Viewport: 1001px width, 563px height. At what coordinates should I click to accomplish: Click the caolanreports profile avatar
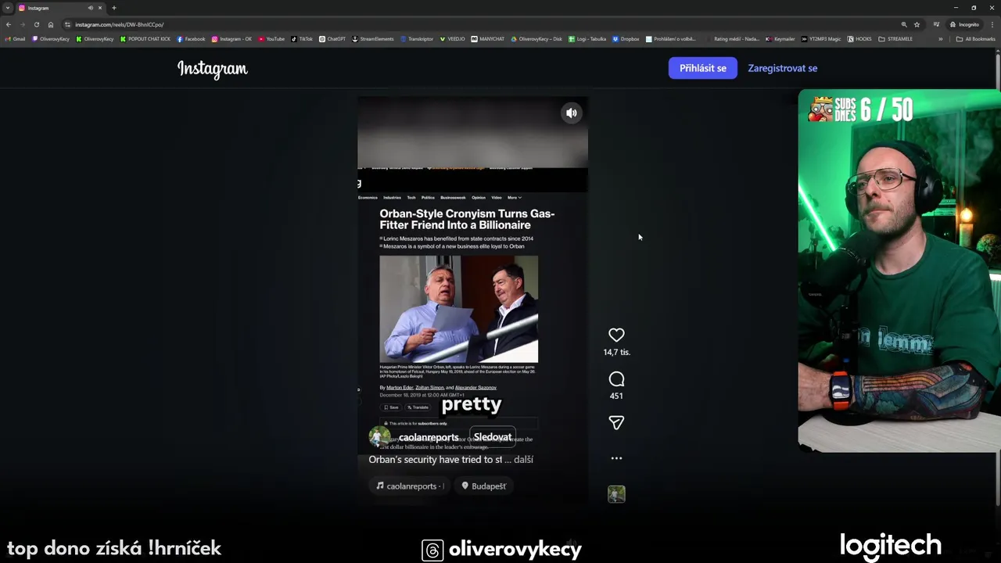[379, 437]
